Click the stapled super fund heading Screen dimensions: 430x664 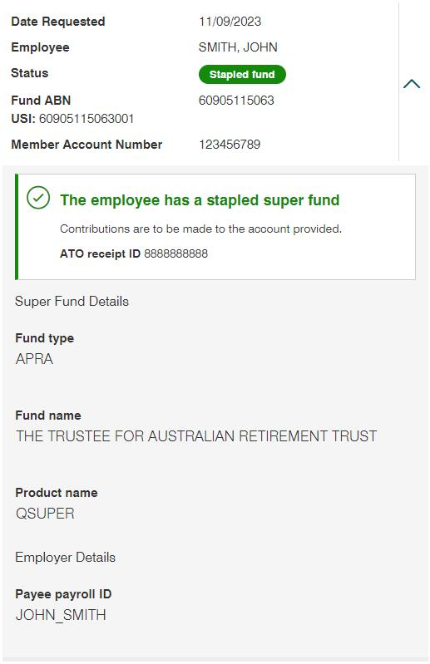click(200, 200)
